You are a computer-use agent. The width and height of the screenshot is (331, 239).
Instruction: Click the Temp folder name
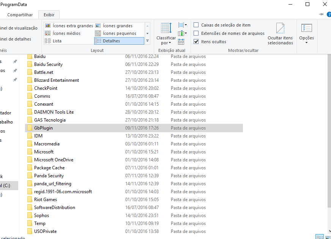(x=40, y=223)
